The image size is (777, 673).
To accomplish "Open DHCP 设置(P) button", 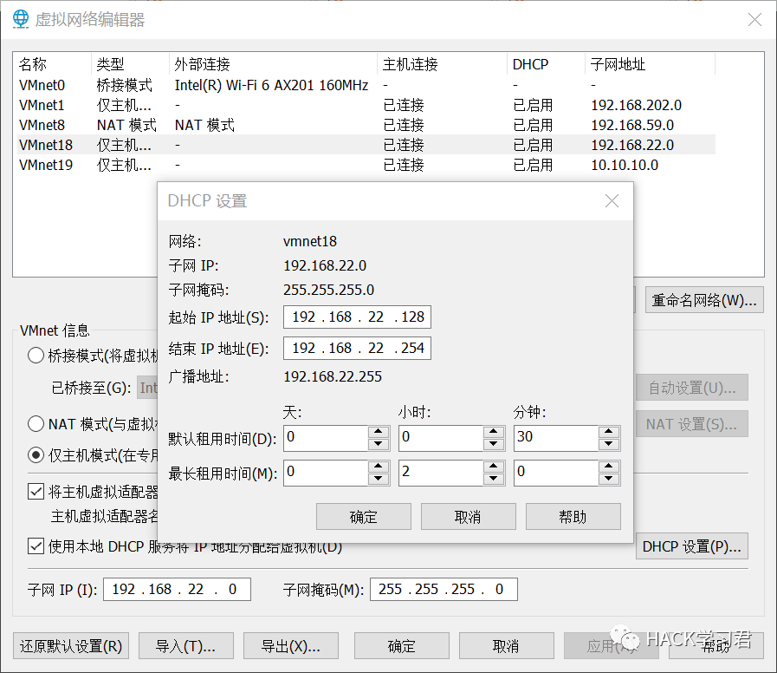I will pyautogui.click(x=692, y=546).
